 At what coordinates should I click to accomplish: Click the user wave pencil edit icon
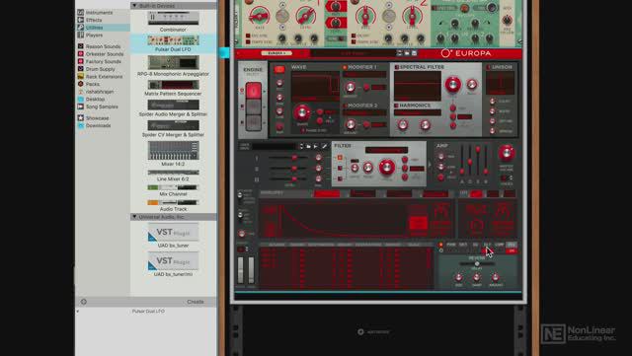click(324, 147)
